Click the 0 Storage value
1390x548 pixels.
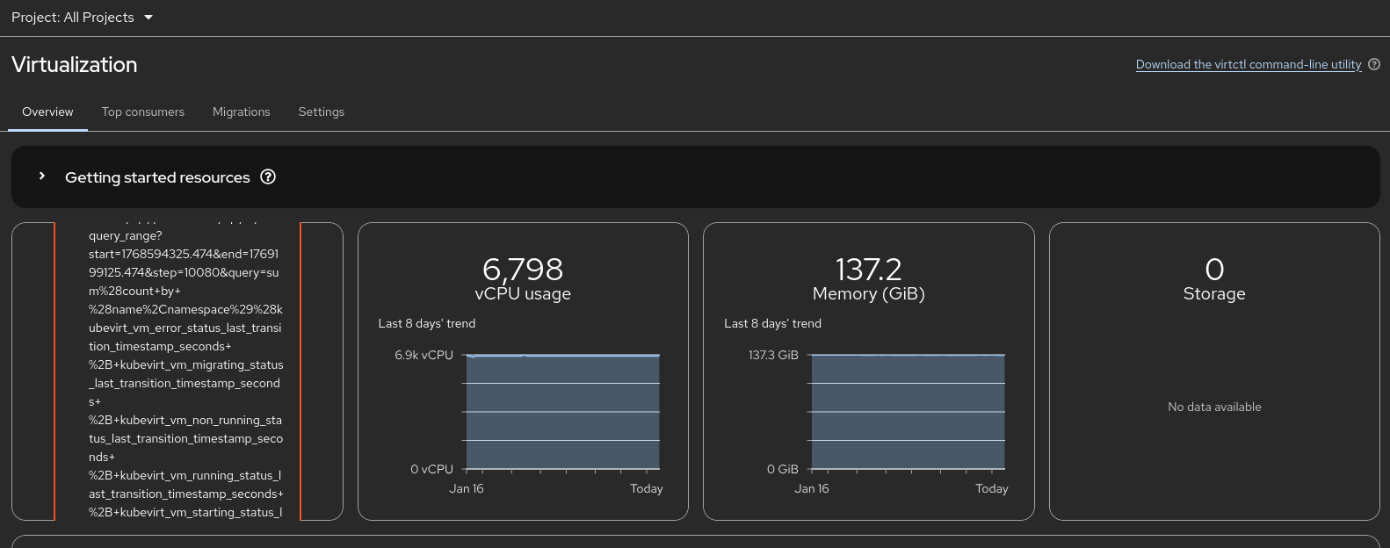(1214, 269)
